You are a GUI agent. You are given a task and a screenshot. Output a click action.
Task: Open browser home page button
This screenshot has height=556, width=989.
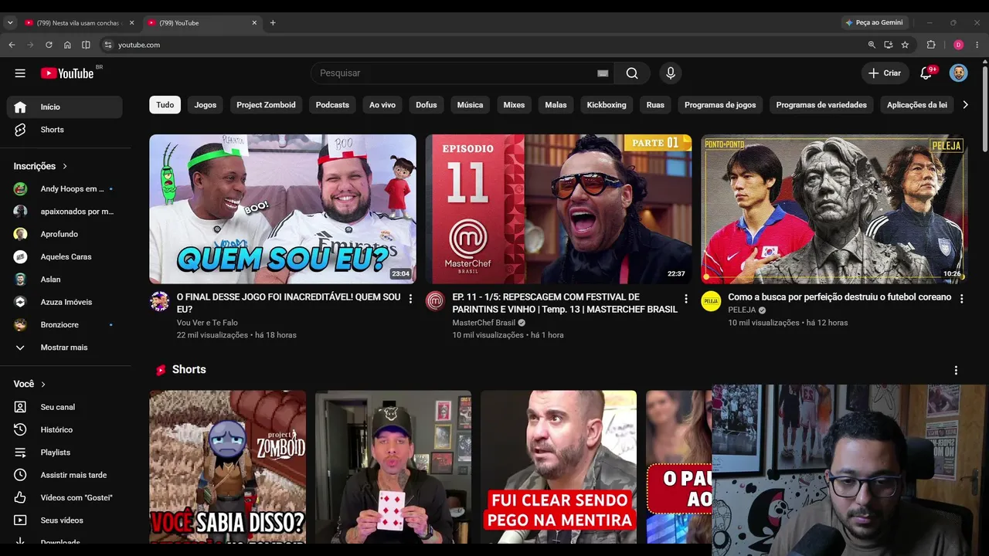pyautogui.click(x=67, y=45)
